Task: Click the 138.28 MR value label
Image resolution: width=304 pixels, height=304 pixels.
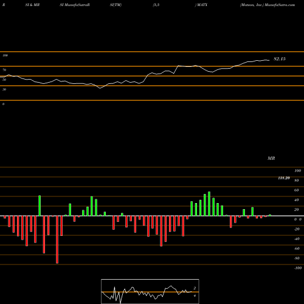Action: (284, 178)
